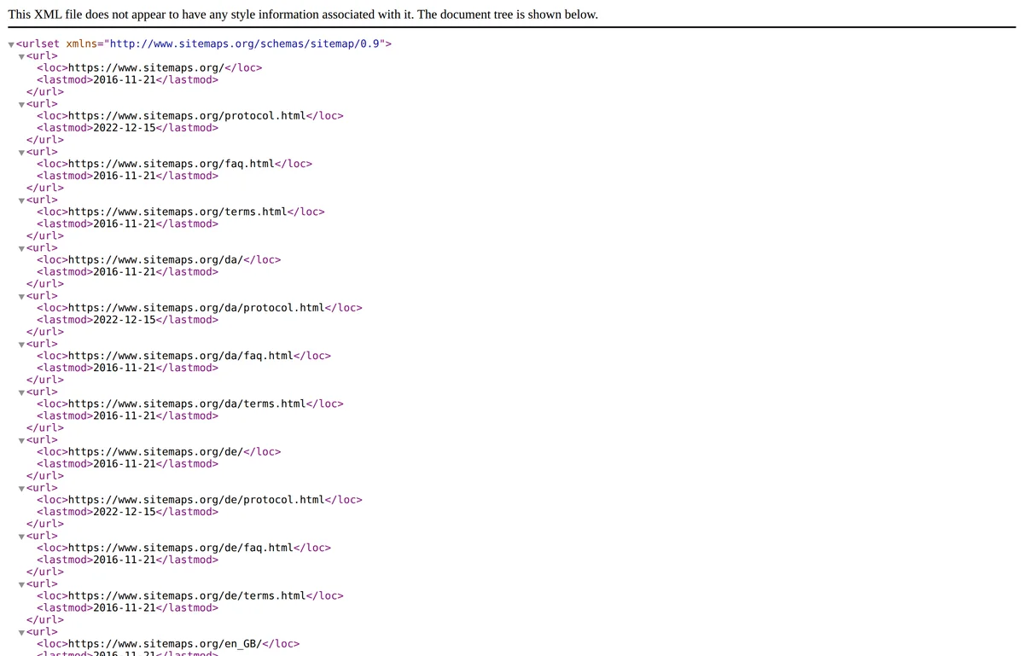This screenshot has height=656, width=1024.
Task: Click lastmod 2016-11-21 under de/terms.html
Action: coord(124,607)
